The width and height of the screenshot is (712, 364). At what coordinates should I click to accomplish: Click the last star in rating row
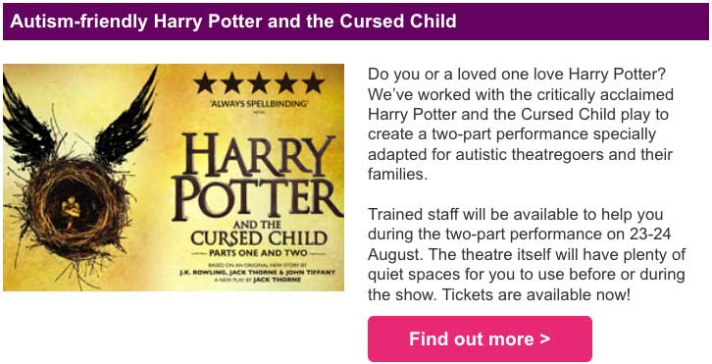pyautogui.click(x=313, y=83)
